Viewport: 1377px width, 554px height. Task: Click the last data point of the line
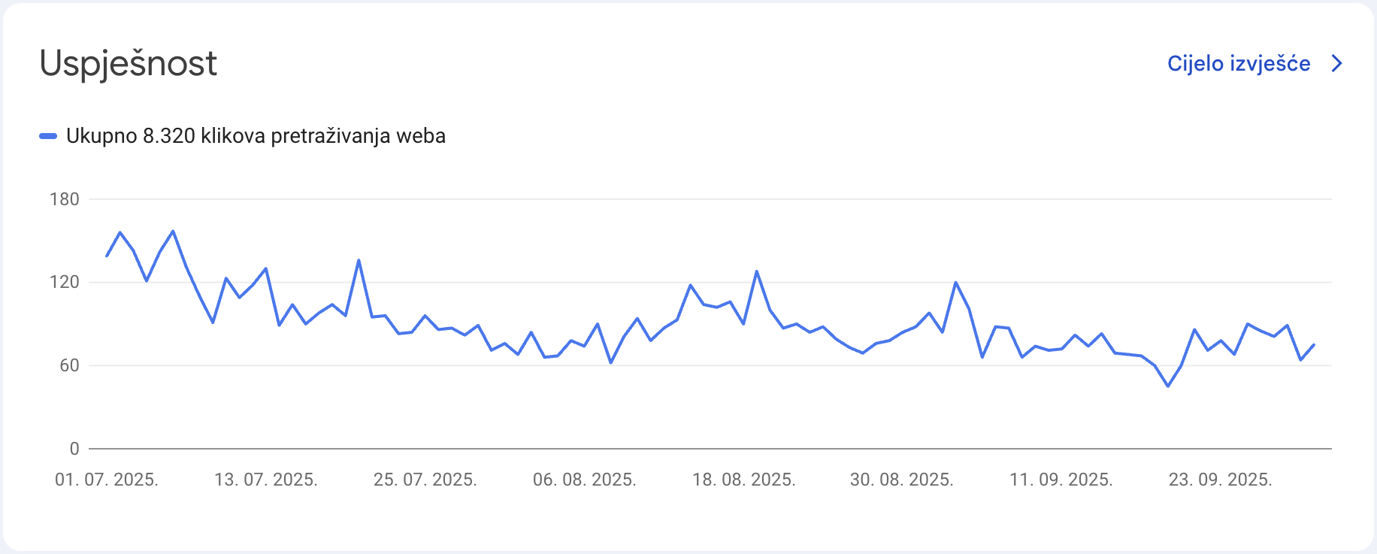pos(1314,344)
